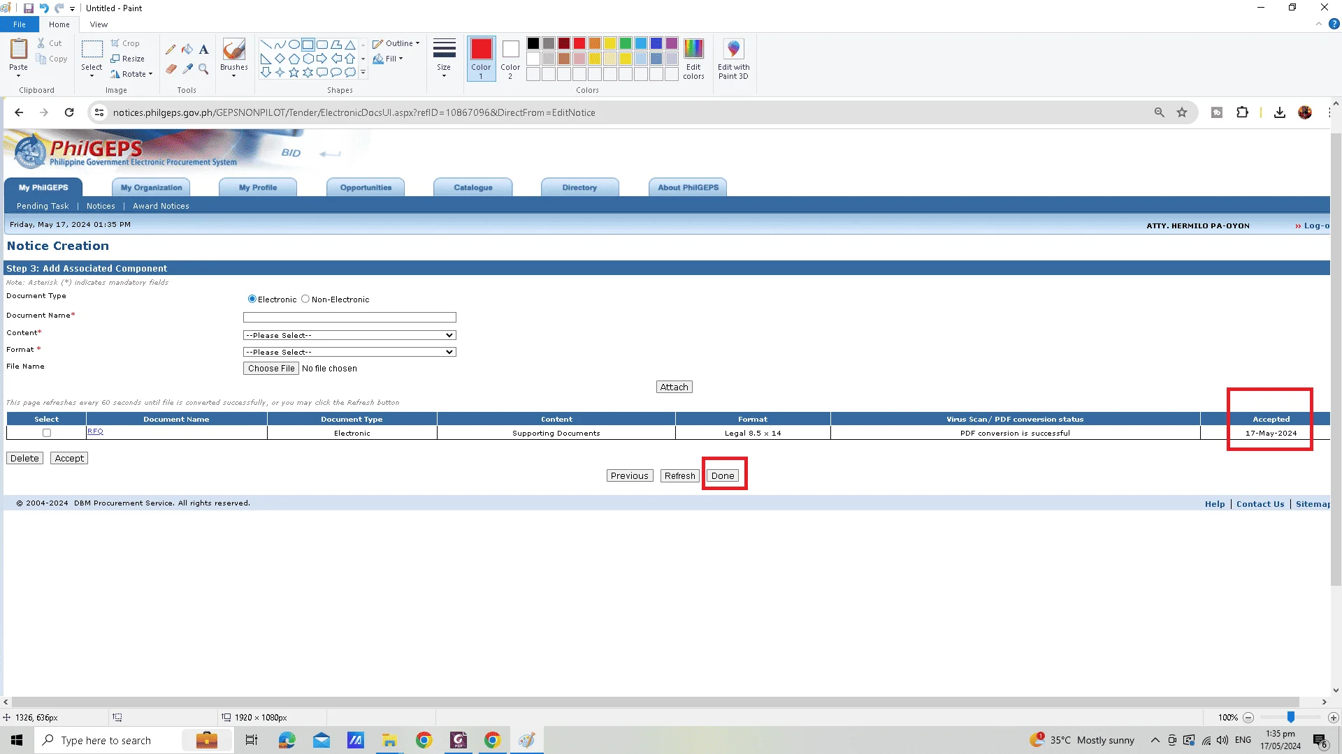
Task: Click the Zoom in plus button
Action: coord(1333,717)
